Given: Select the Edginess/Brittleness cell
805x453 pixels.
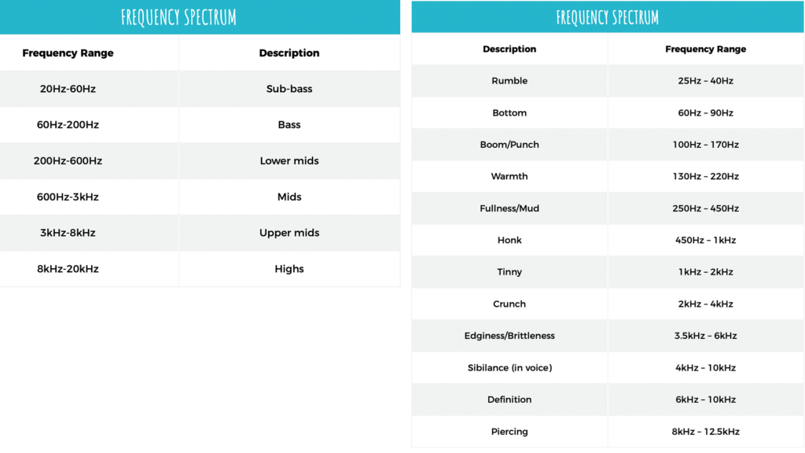Looking at the screenshot, I should (509, 335).
